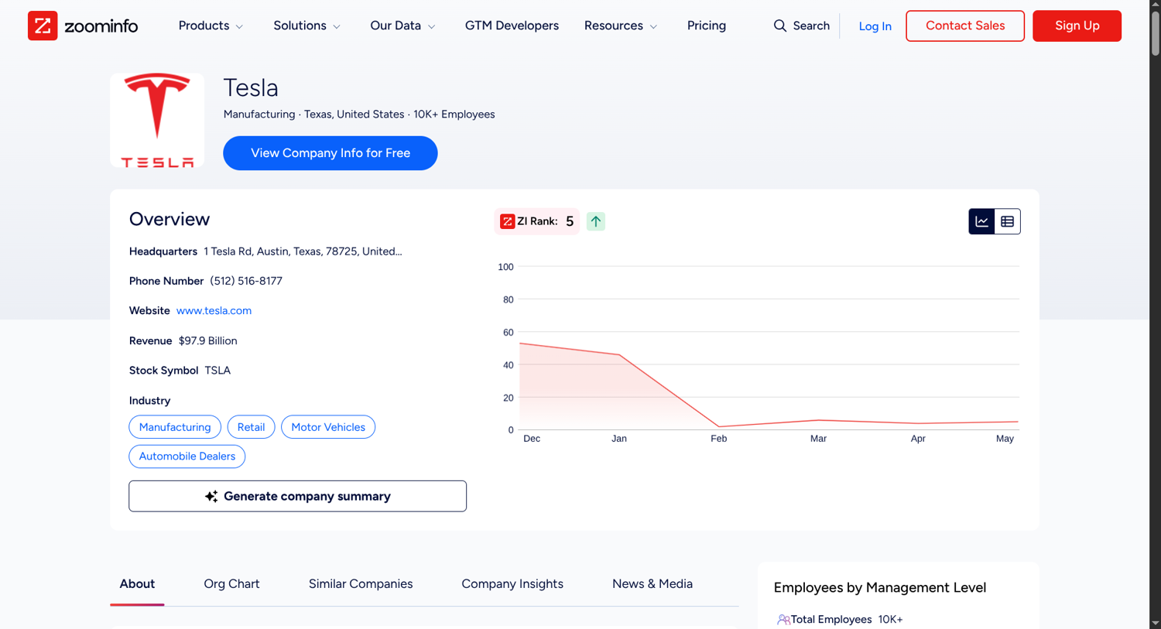1161x629 pixels.
Task: Click the Tesla company name heading
Action: tap(251, 88)
